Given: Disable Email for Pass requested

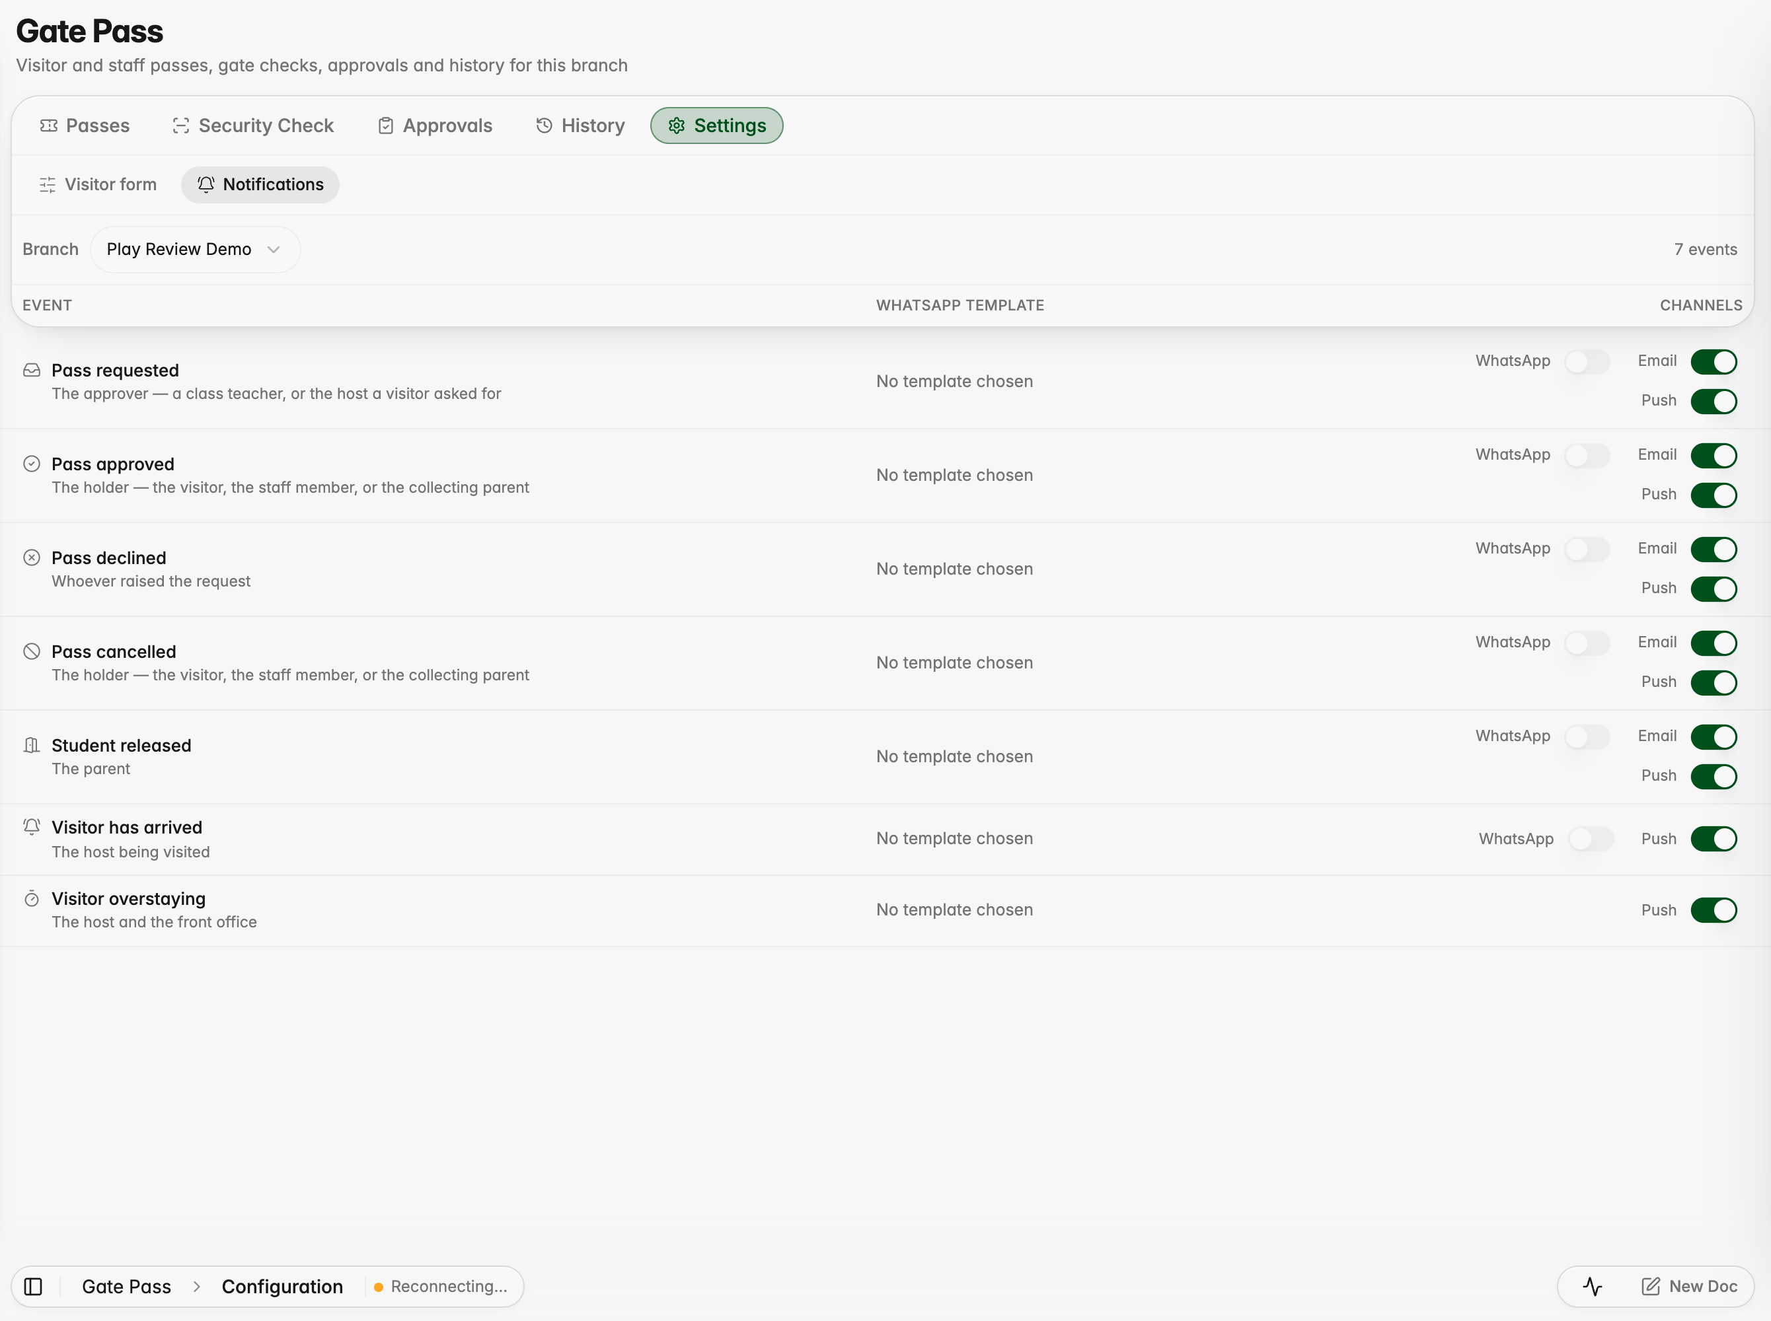Looking at the screenshot, I should pyautogui.click(x=1714, y=361).
